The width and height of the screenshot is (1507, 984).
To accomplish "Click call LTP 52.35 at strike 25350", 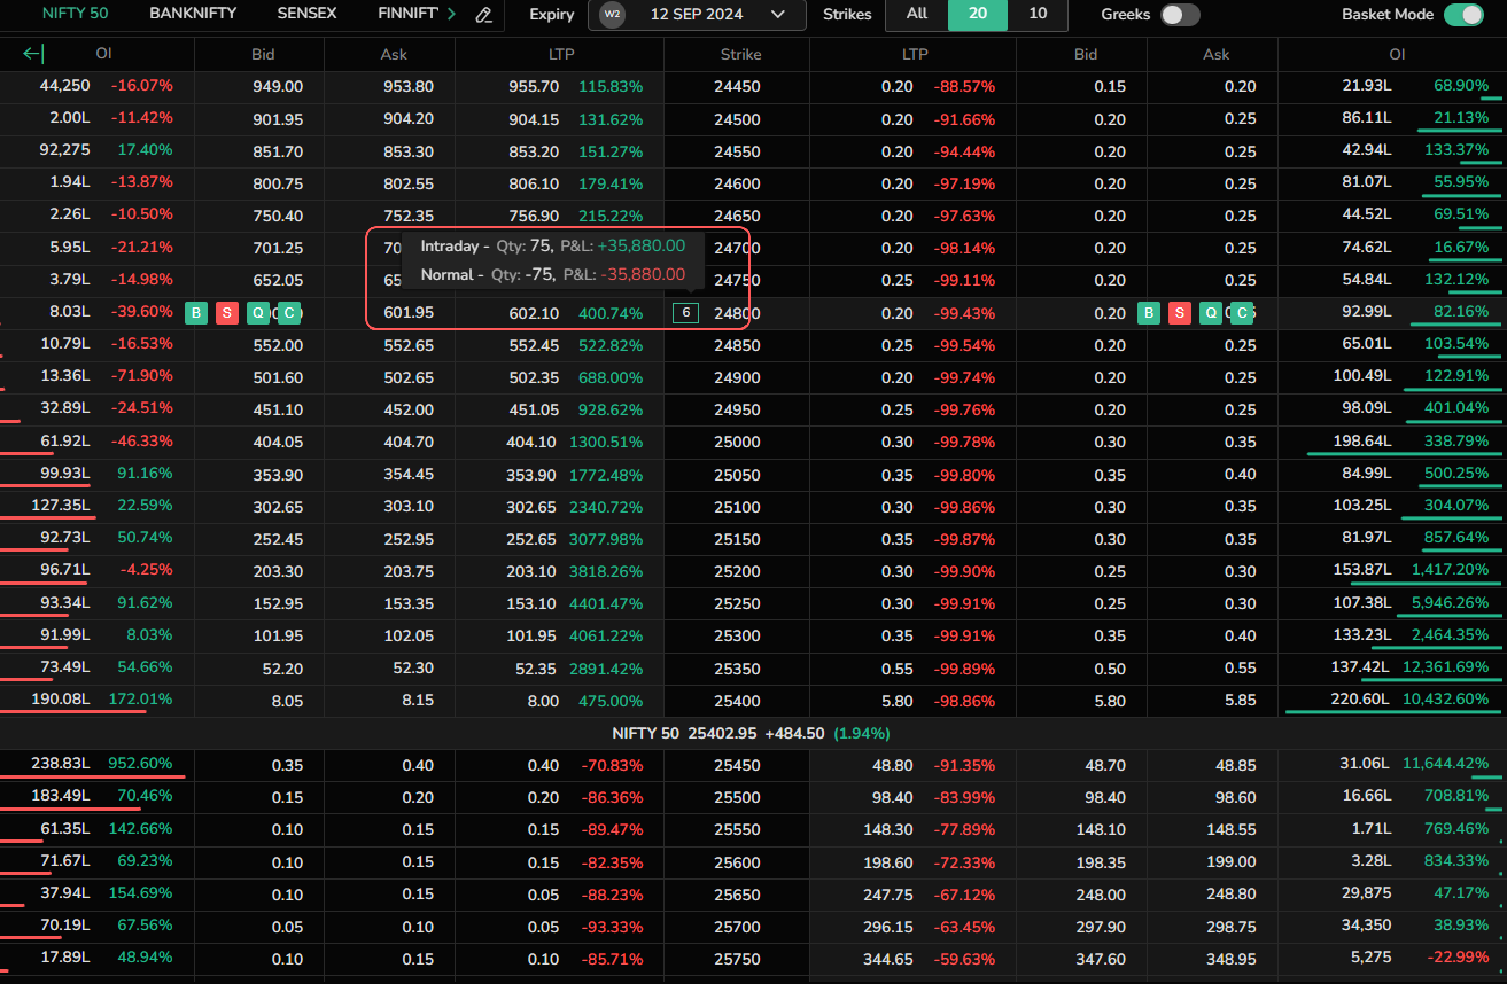I will (x=535, y=668).
